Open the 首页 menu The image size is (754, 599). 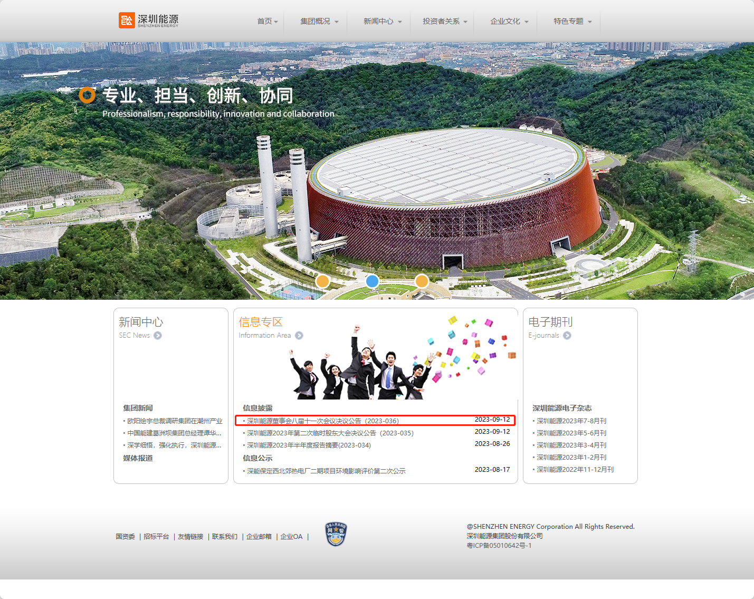264,22
